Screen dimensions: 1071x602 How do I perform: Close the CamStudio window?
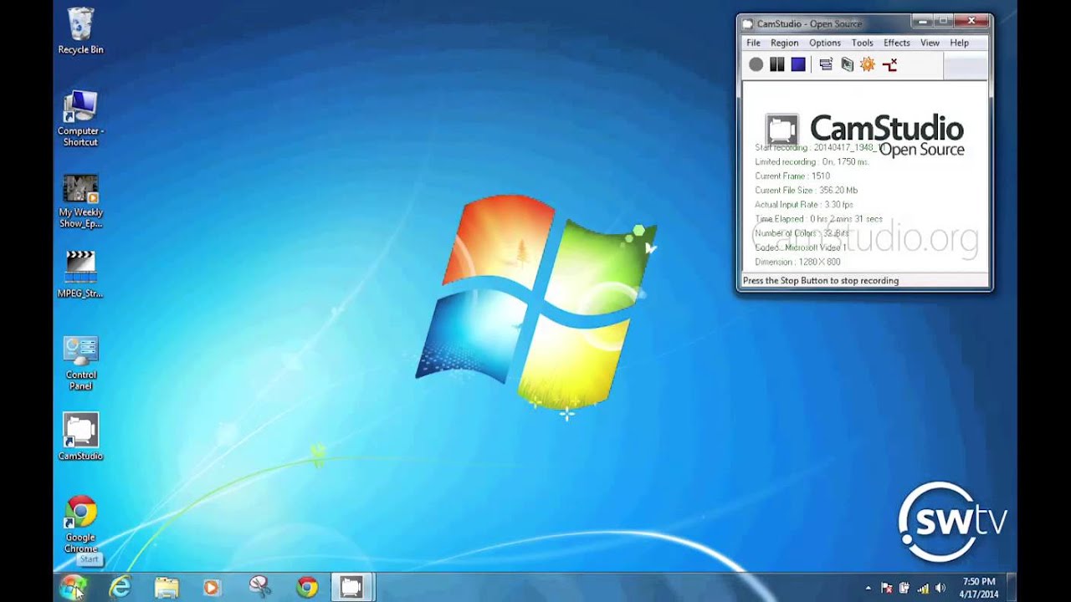click(971, 21)
